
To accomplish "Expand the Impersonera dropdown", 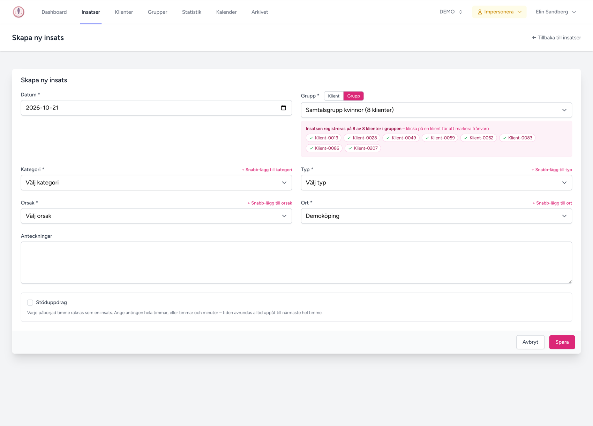I will [499, 12].
